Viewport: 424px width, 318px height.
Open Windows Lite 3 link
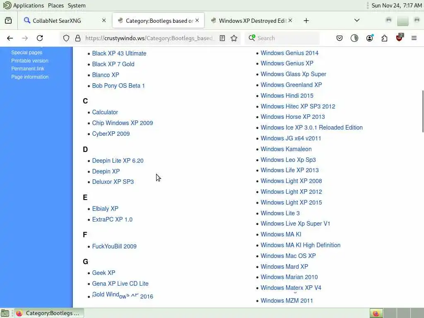click(x=280, y=213)
